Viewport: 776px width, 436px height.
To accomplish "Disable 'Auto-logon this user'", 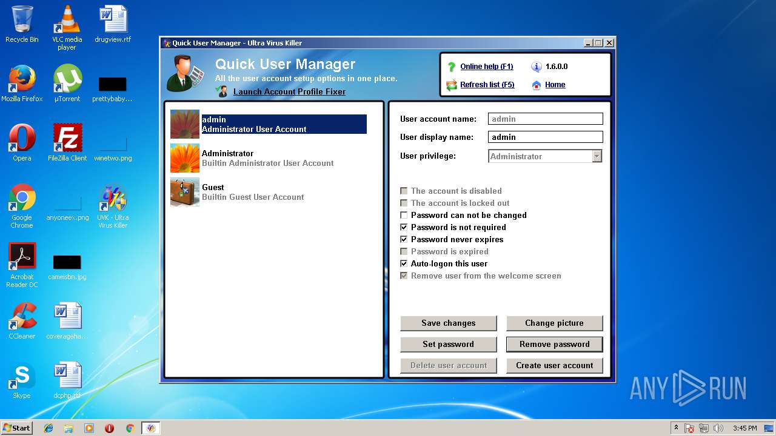I will point(404,263).
